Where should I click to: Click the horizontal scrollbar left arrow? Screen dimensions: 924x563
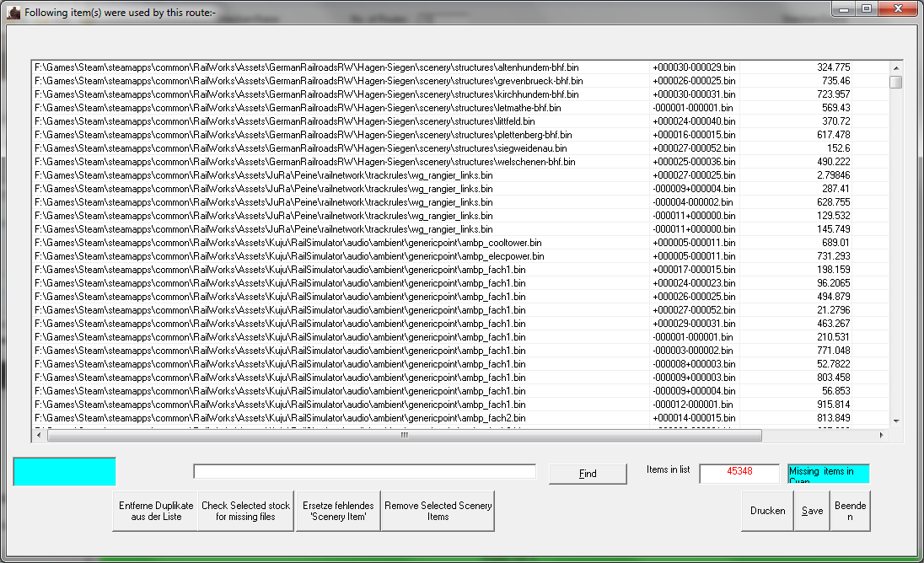coord(36,436)
